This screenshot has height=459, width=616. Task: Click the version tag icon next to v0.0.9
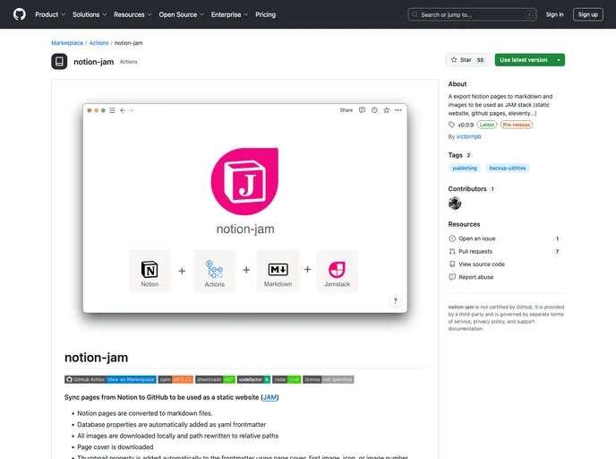[x=452, y=125]
